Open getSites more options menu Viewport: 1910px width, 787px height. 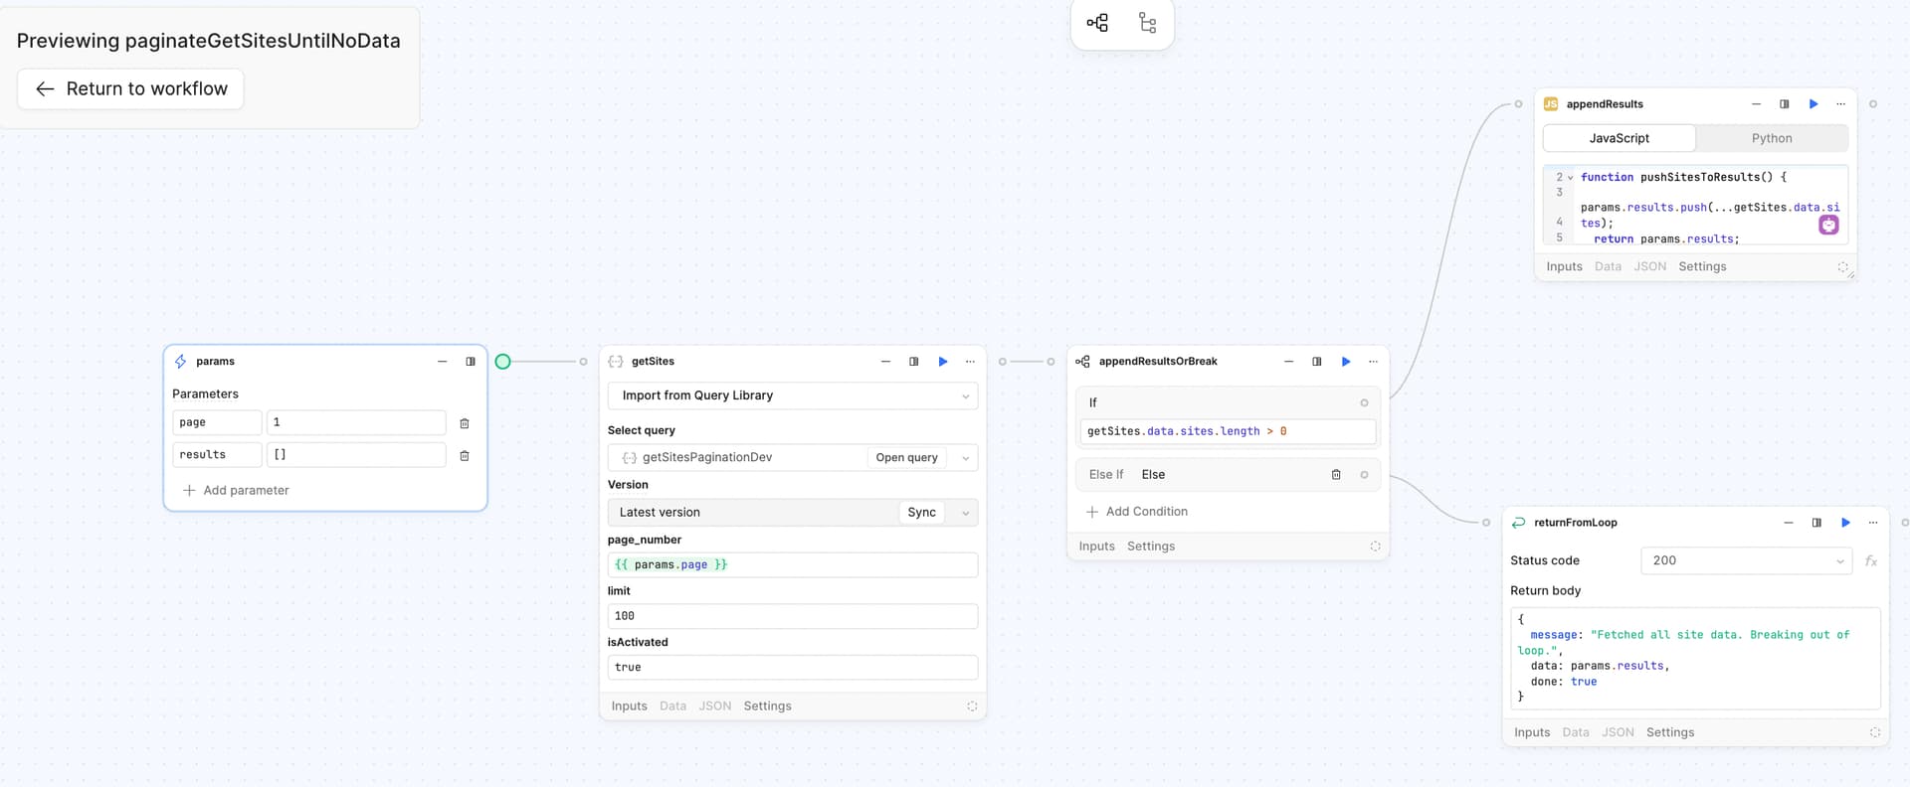(x=970, y=362)
